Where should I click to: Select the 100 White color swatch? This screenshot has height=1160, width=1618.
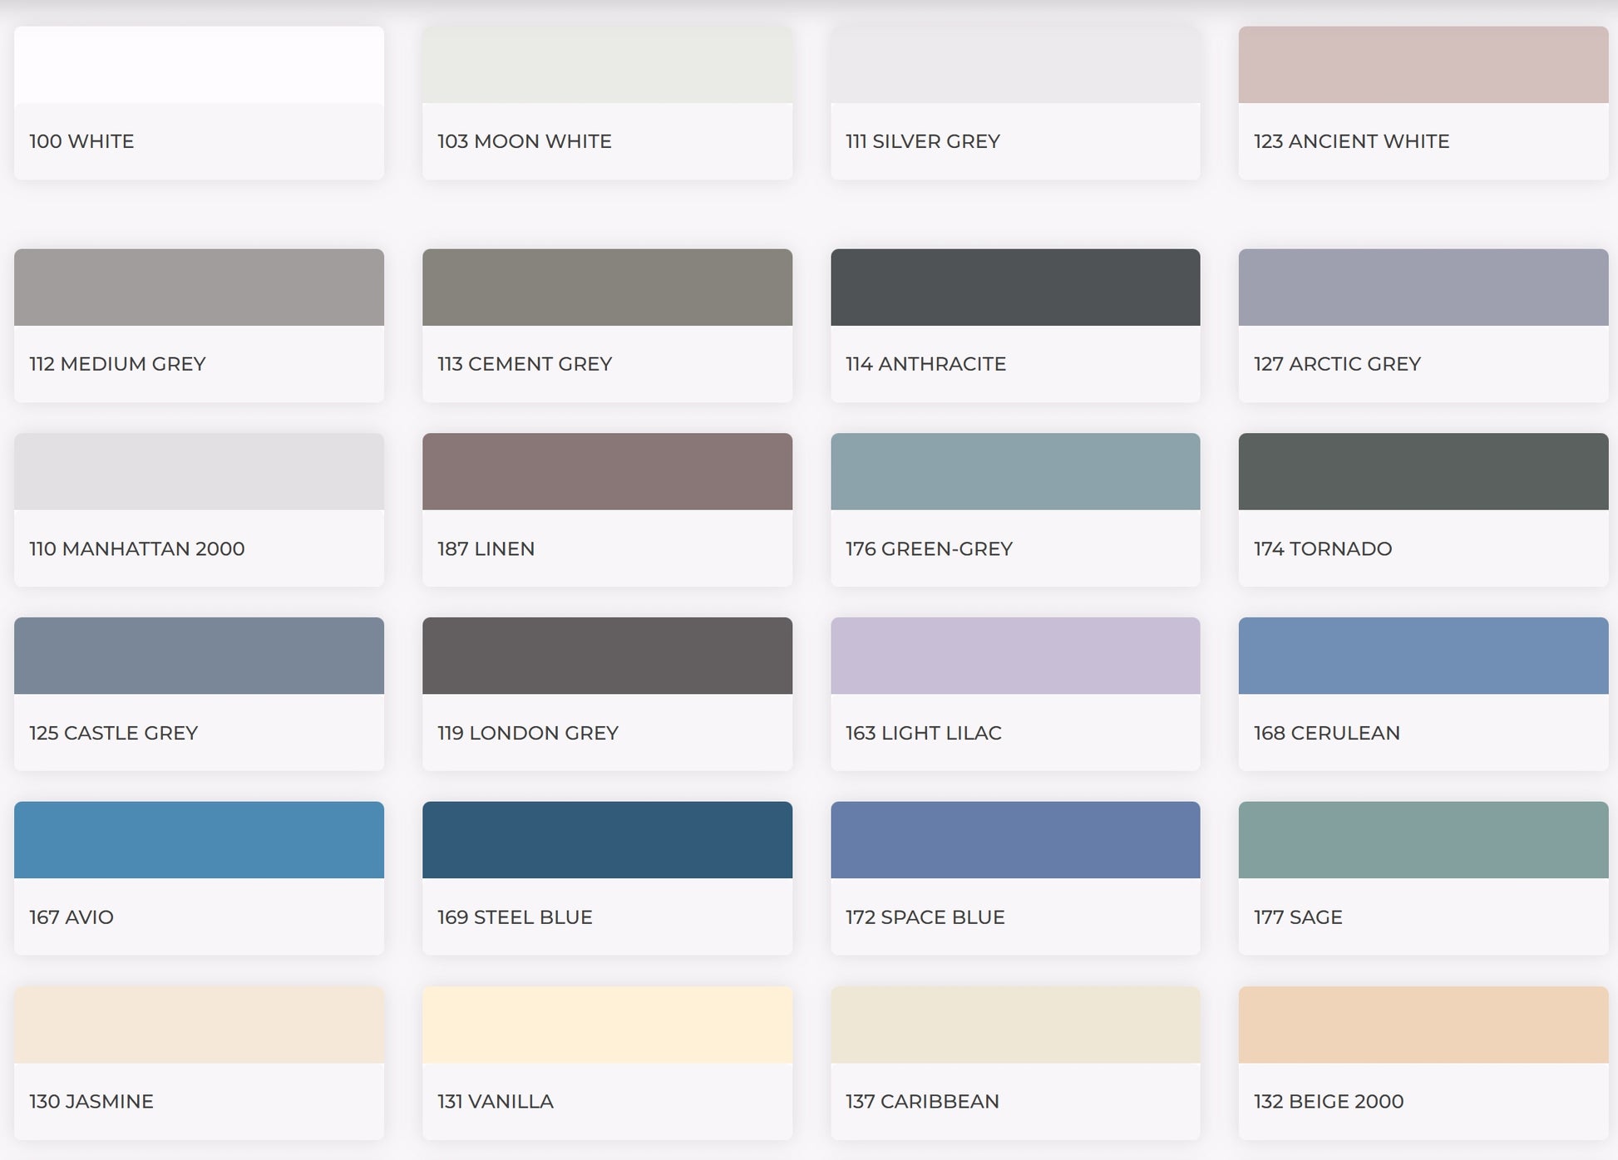tap(199, 65)
